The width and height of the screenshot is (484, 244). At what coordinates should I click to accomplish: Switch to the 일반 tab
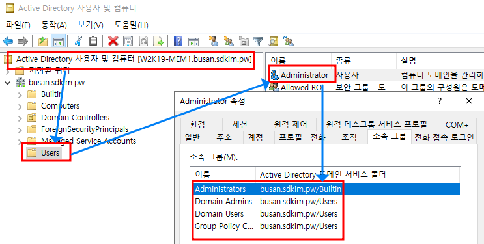pyautogui.click(x=196, y=137)
